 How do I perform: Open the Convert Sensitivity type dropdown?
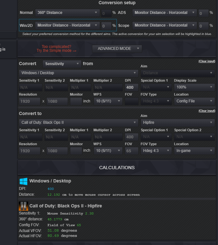click(62, 64)
